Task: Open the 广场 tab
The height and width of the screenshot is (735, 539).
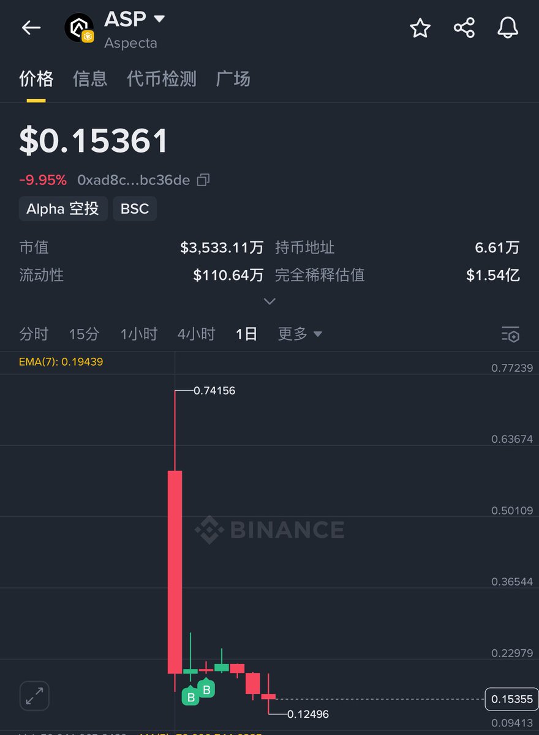Action: pos(233,78)
